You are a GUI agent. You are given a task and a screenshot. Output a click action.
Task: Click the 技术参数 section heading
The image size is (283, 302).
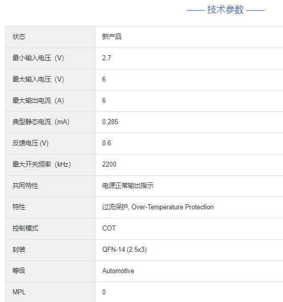point(225,10)
